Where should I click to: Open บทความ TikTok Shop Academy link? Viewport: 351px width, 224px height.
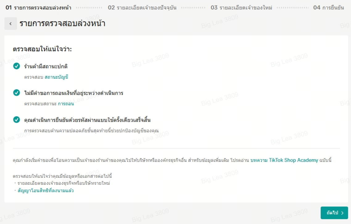[284, 160]
